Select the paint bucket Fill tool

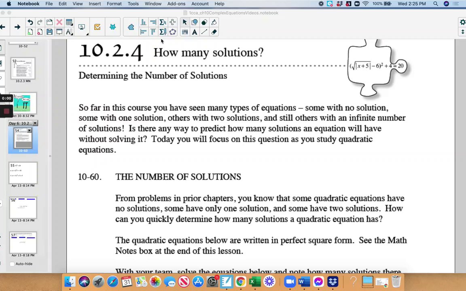tap(214, 22)
